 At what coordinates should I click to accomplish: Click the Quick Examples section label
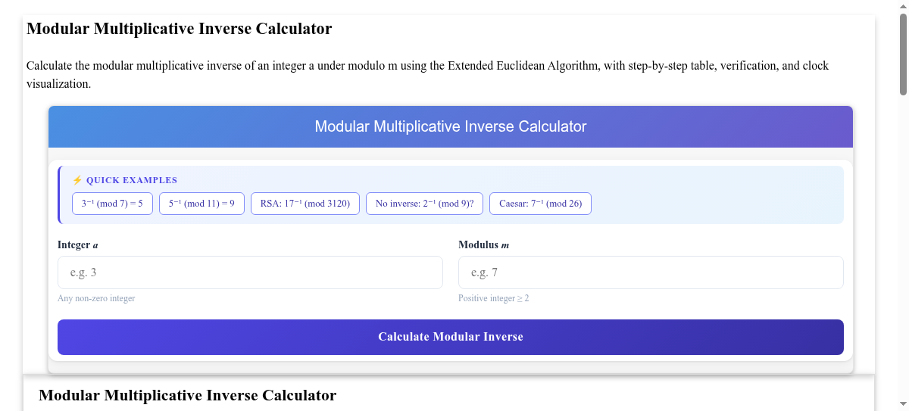tap(132, 180)
